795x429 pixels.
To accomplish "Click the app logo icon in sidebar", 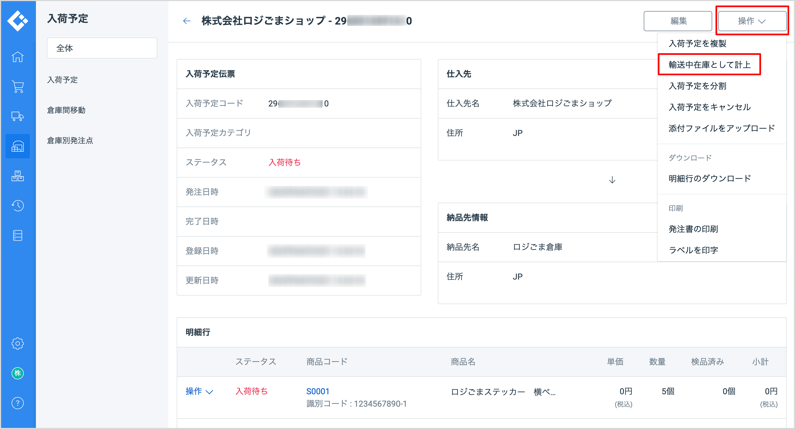I will click(x=18, y=21).
